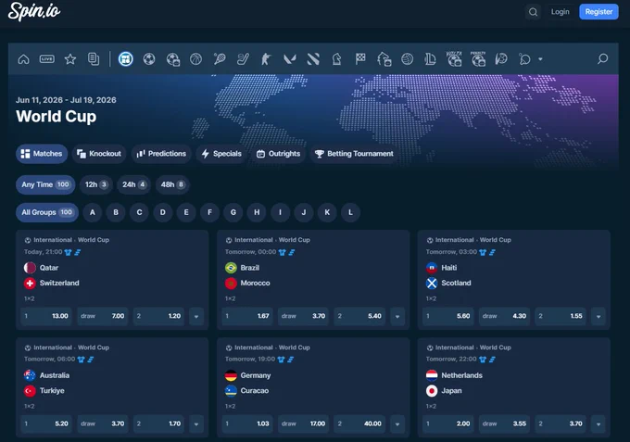
Task: Bet on draw 17.00 Germany vs Curacao
Action: pyautogui.click(x=303, y=423)
